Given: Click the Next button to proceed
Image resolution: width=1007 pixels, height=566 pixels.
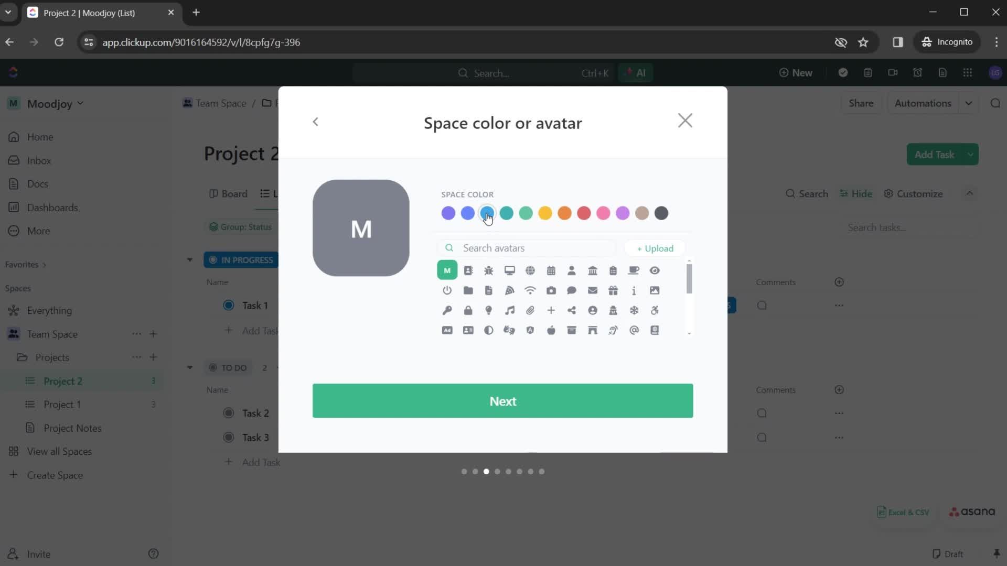Looking at the screenshot, I should pyautogui.click(x=503, y=401).
